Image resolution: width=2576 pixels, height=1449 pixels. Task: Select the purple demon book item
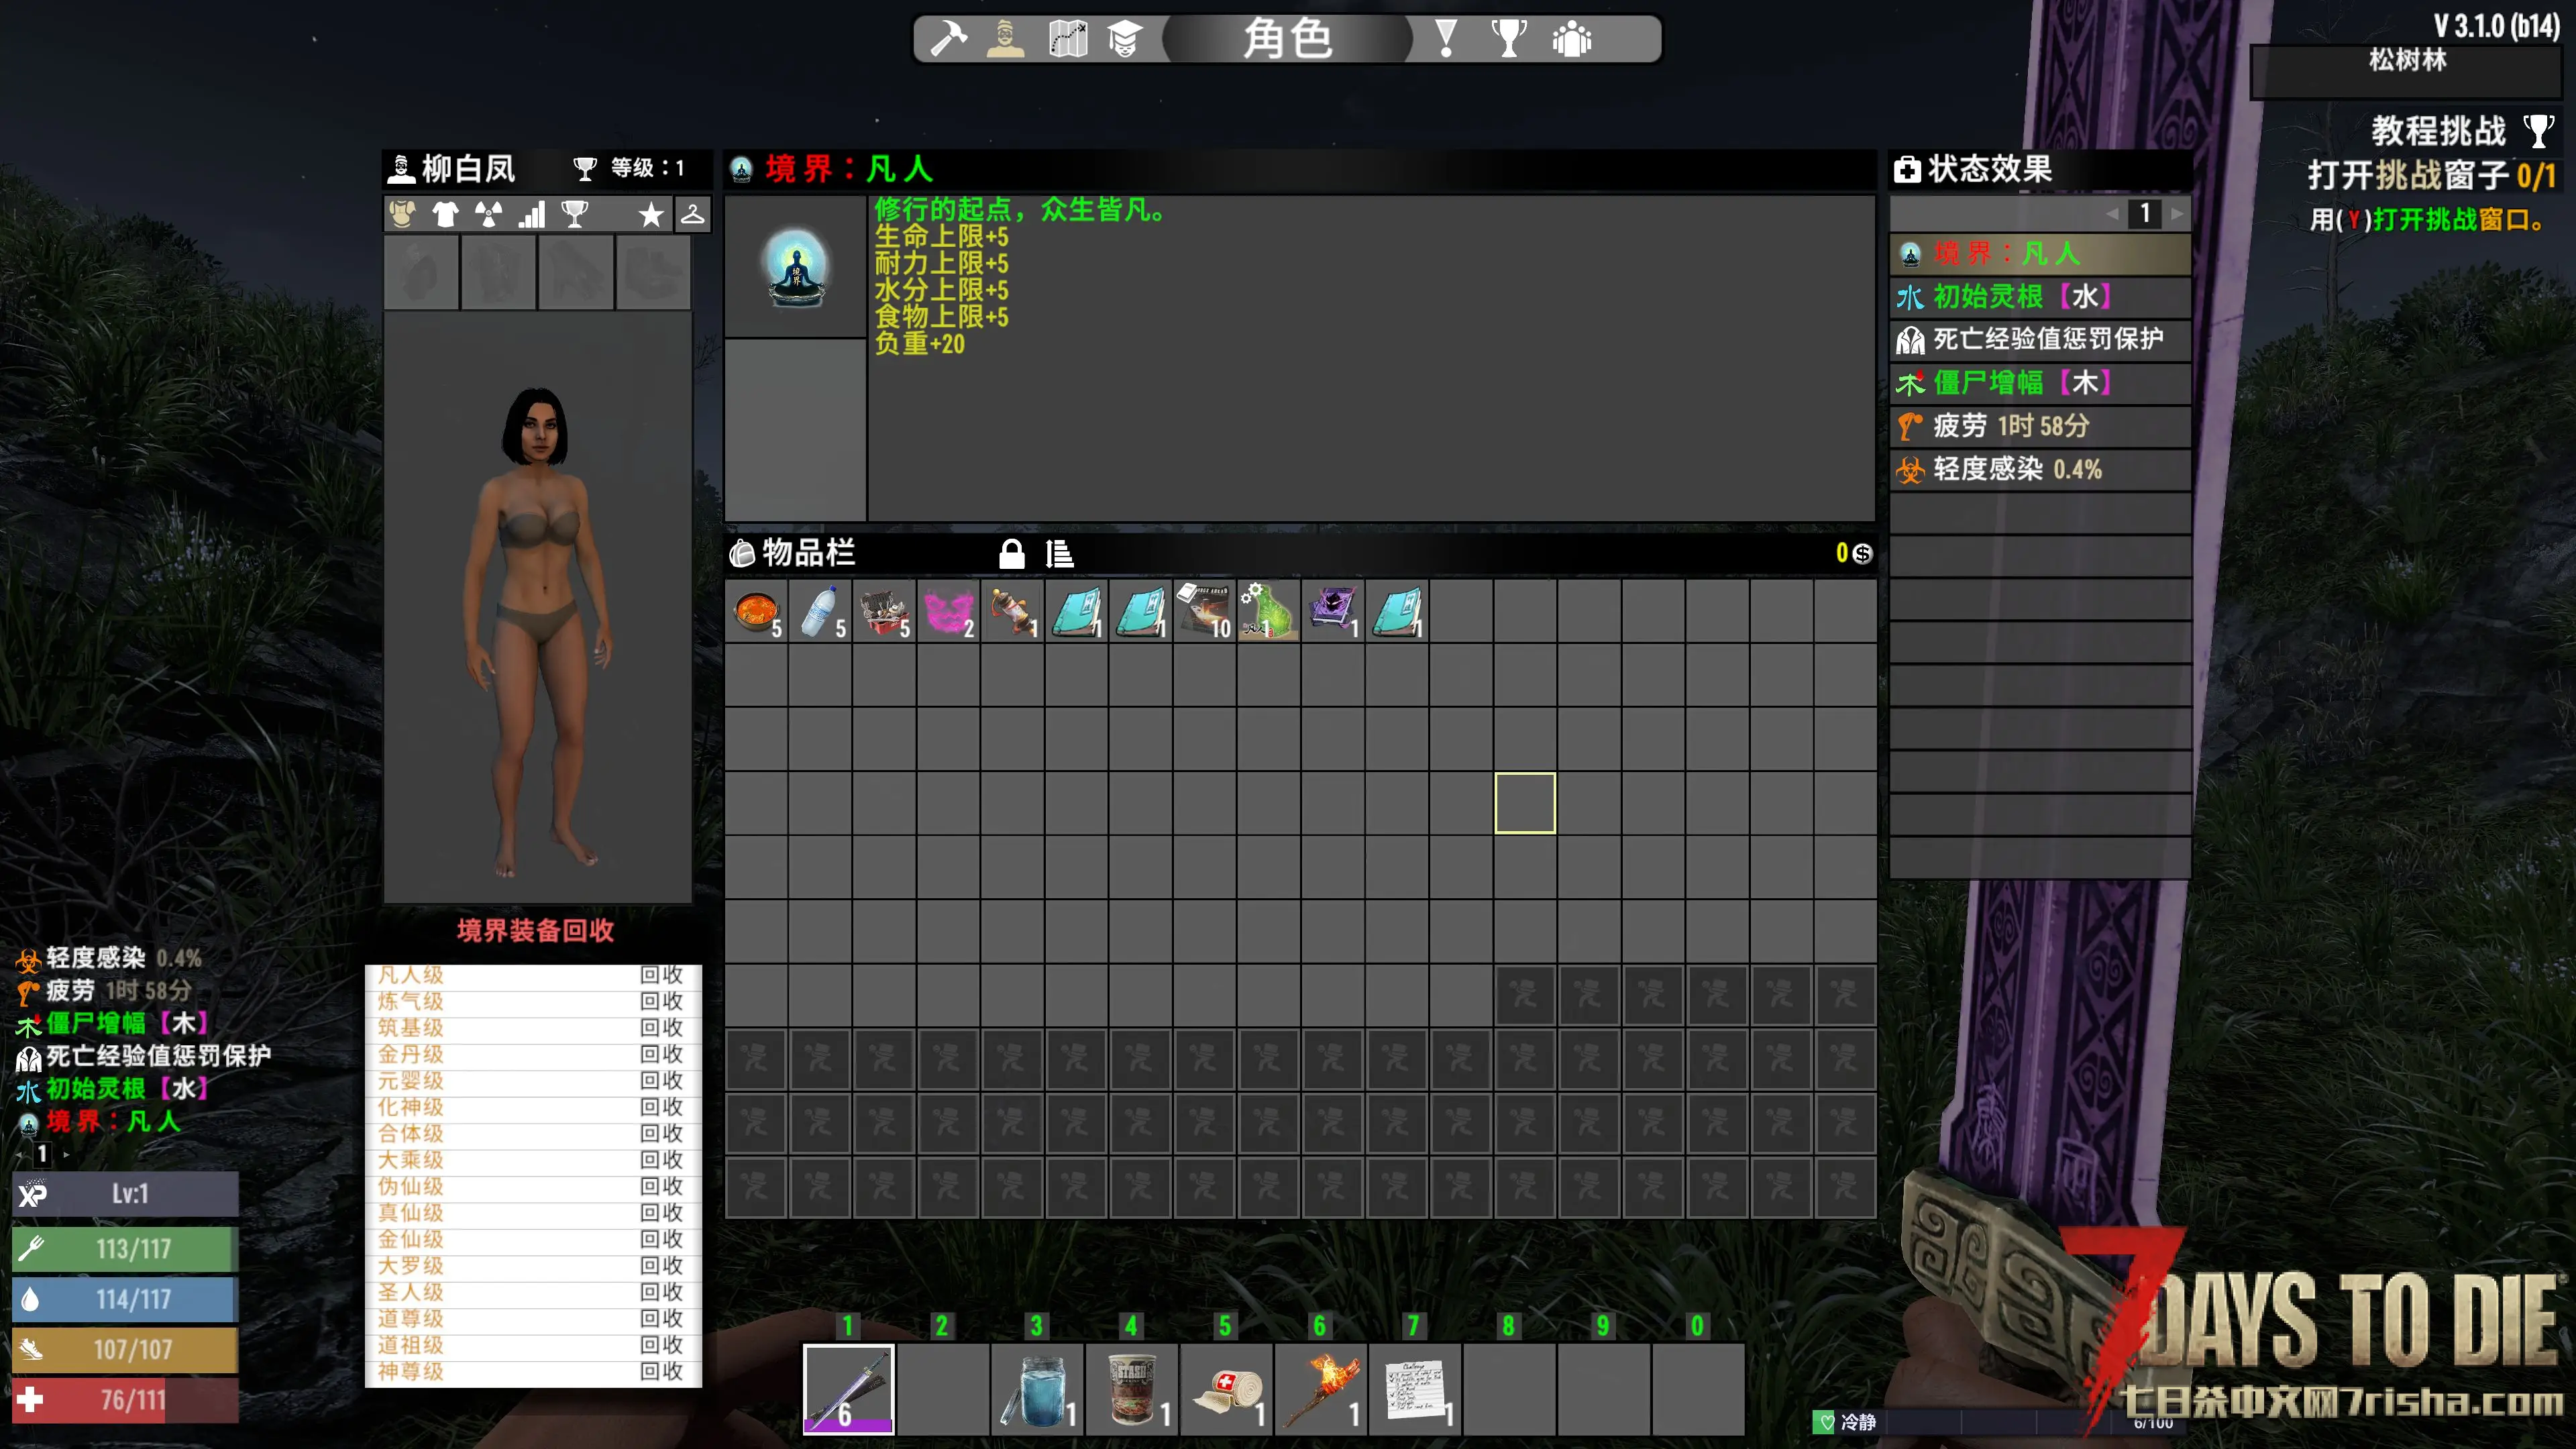click(x=1333, y=611)
